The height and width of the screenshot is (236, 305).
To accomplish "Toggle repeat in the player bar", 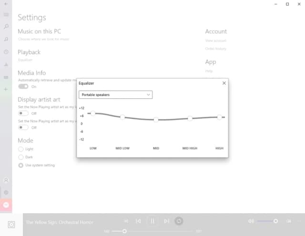I will (179, 221).
